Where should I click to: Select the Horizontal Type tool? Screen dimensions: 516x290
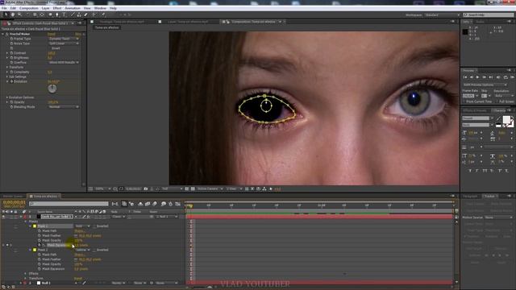(64, 14)
